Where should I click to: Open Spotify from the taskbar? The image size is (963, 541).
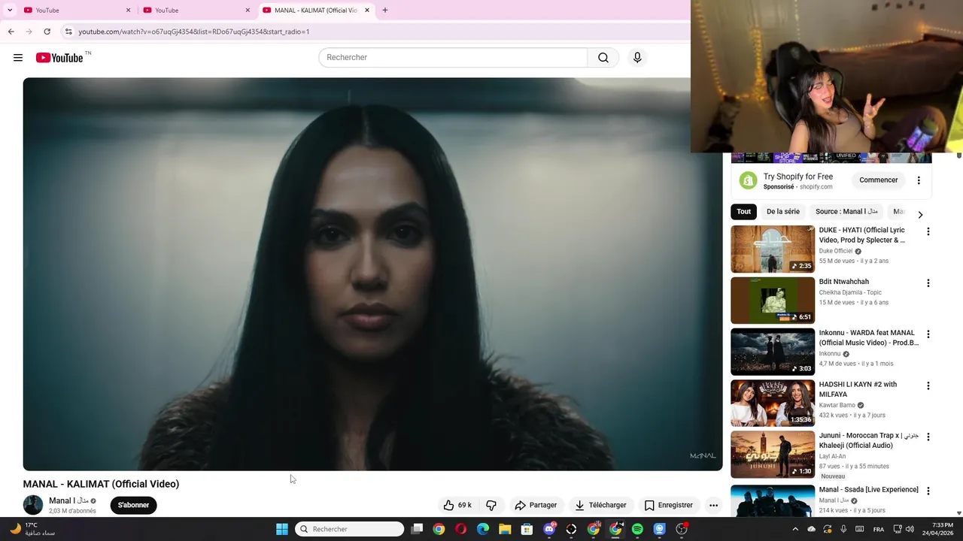(637, 529)
